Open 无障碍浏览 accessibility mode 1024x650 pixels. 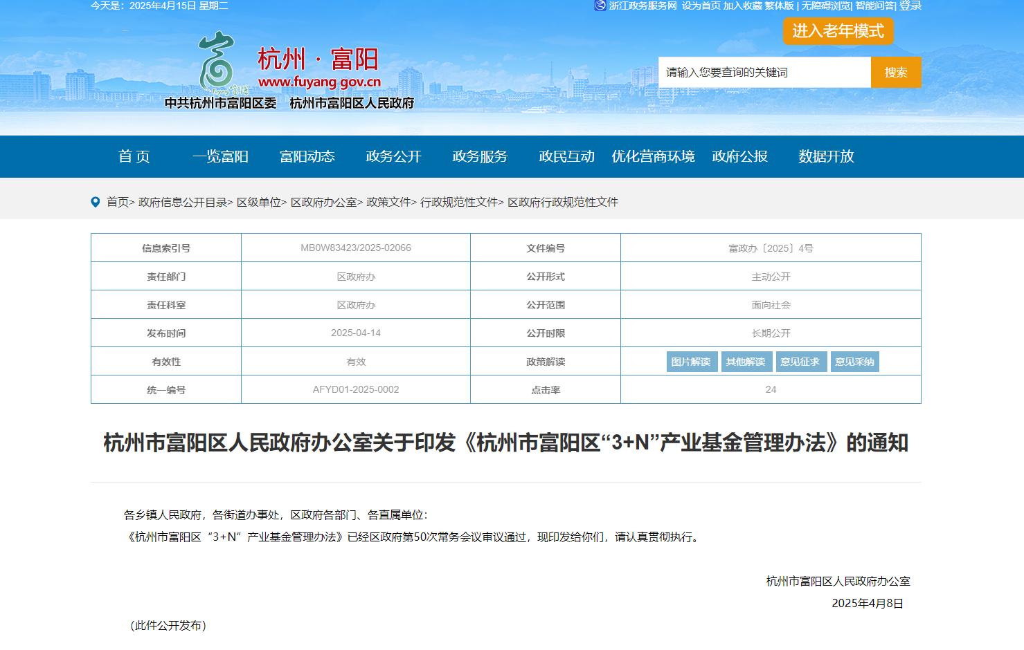click(826, 6)
